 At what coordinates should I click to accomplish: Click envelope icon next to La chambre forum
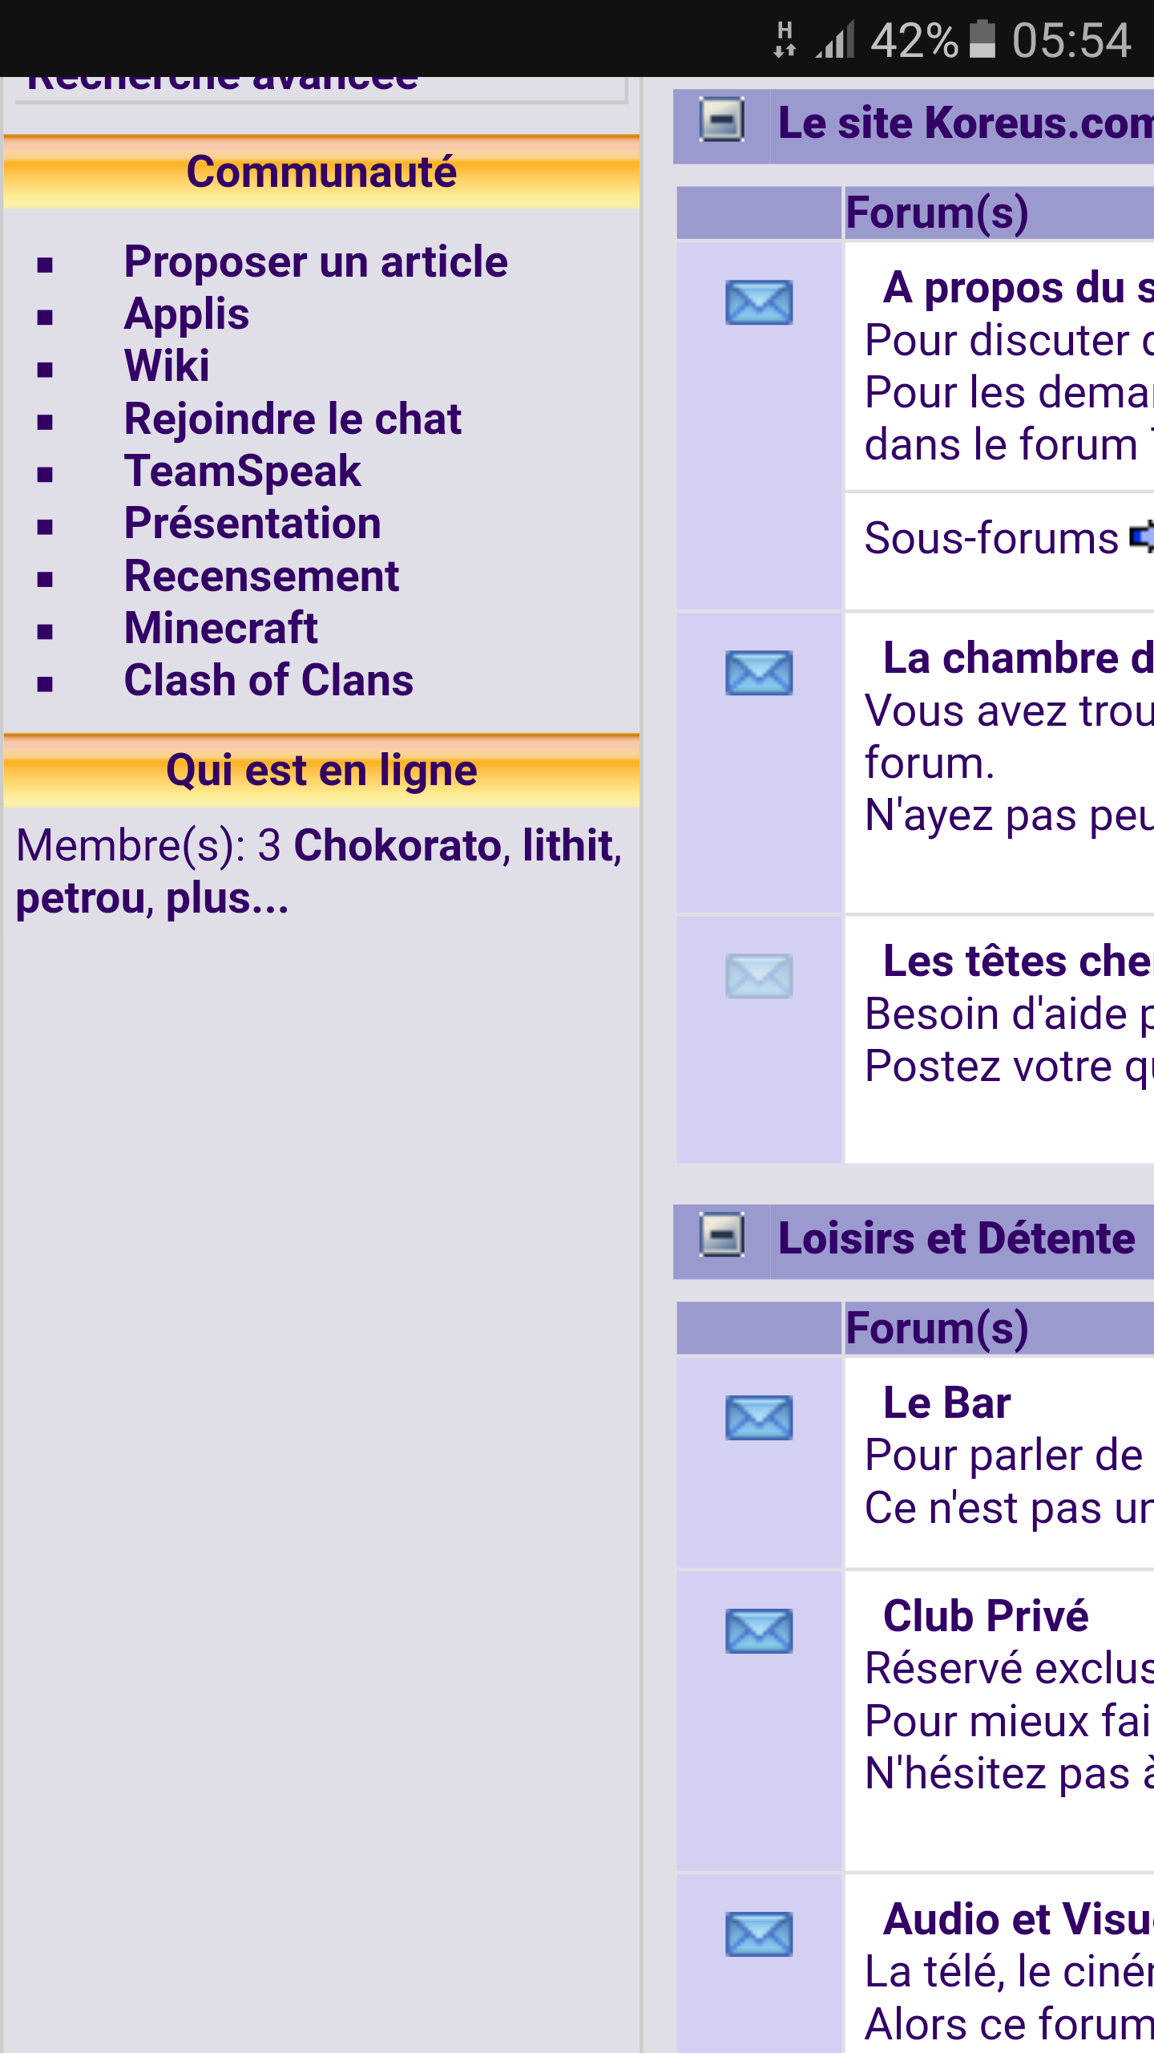tap(758, 672)
